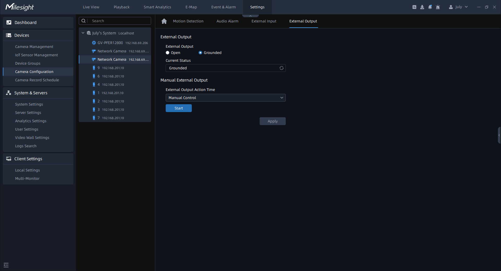Viewport: 501px width, 271px height.
Task: Click the download tasks icon
Action: pos(422,7)
